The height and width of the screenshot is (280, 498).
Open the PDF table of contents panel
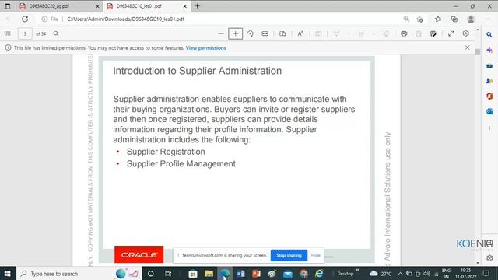pyautogui.click(x=8, y=33)
